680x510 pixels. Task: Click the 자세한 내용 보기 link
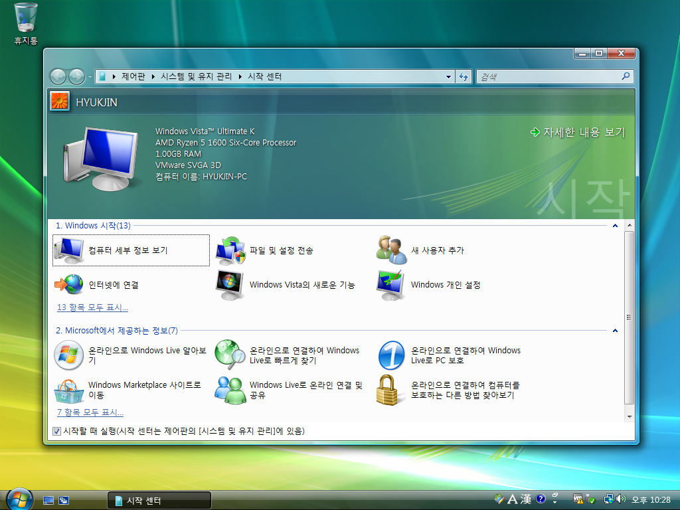coord(577,132)
